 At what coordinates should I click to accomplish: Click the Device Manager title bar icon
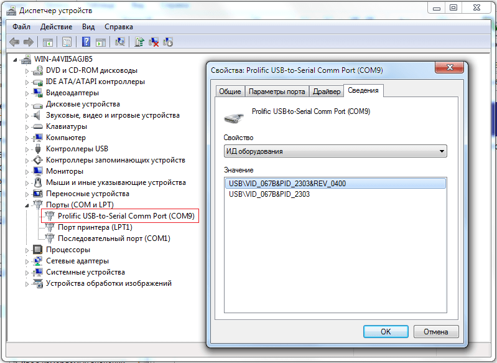(x=11, y=11)
